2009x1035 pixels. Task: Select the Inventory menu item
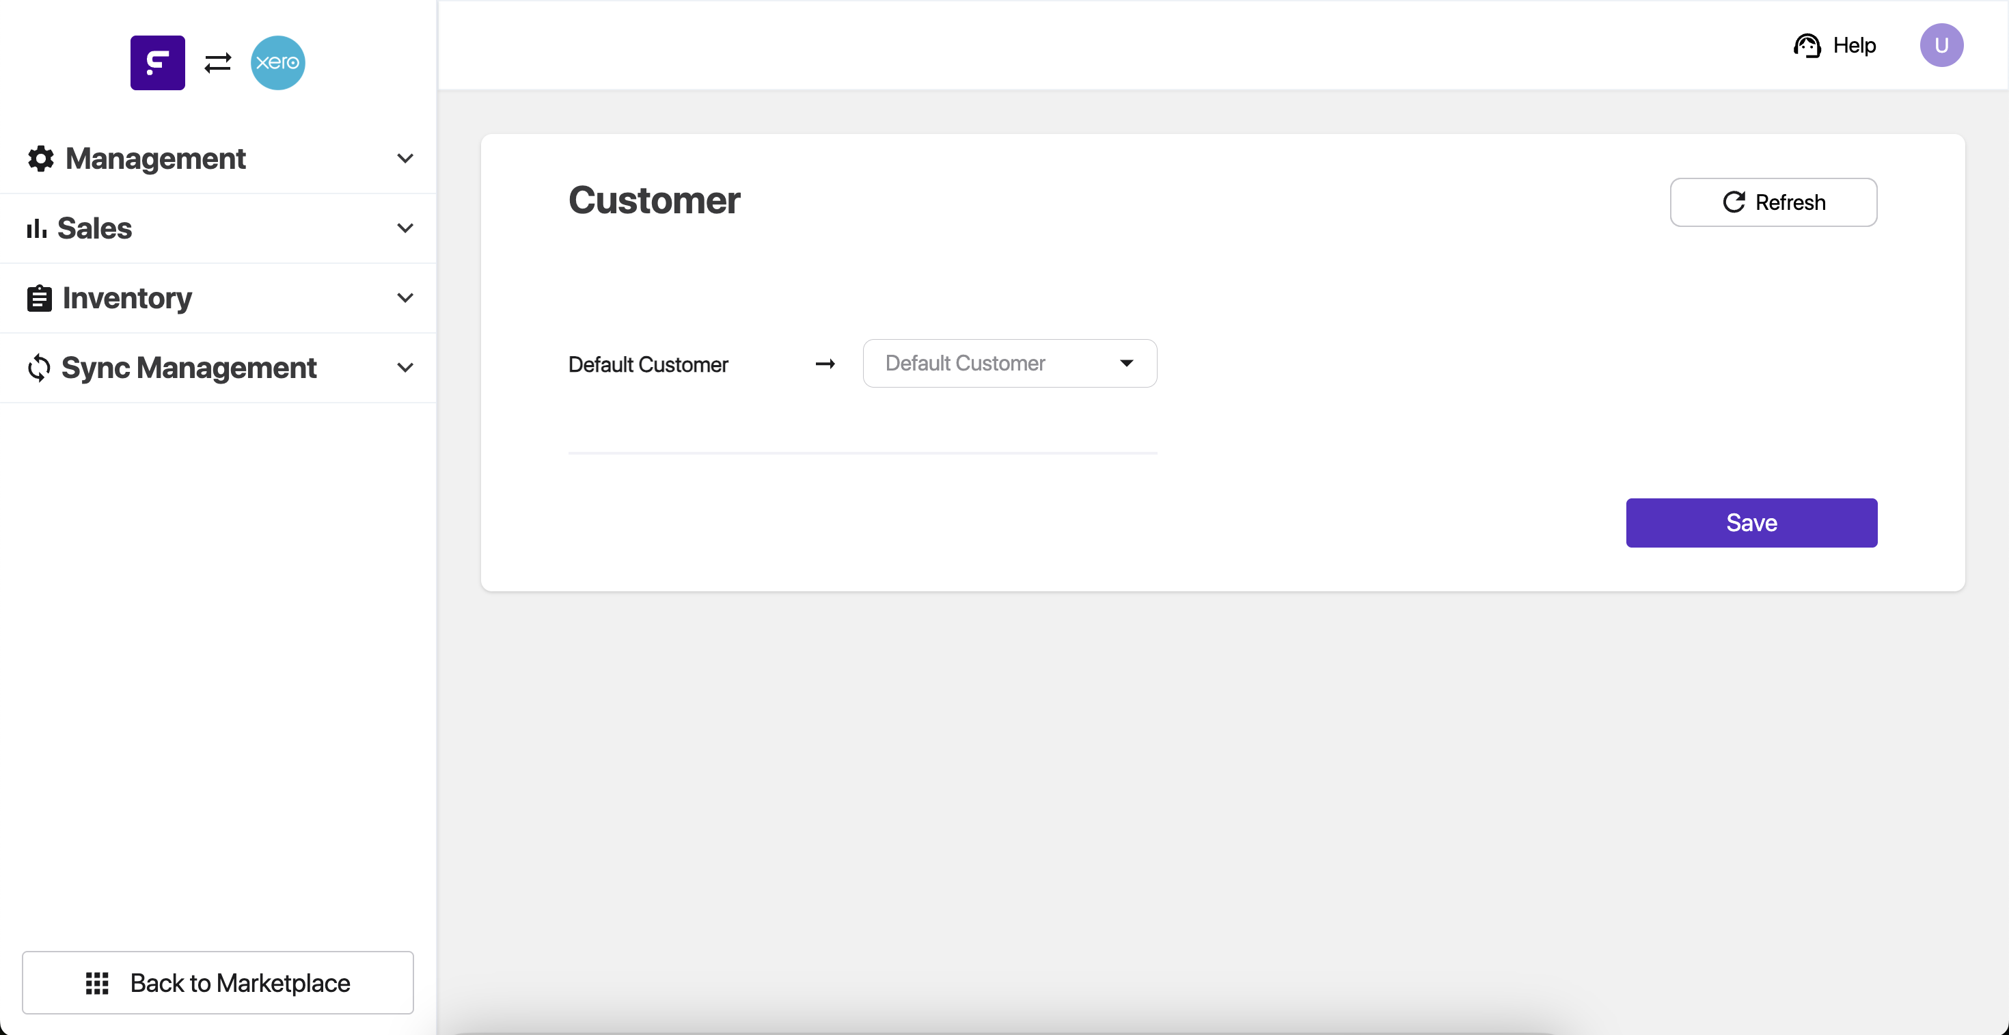point(127,298)
